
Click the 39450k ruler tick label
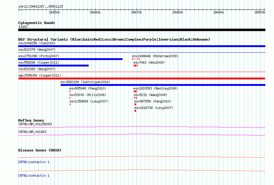54,12
